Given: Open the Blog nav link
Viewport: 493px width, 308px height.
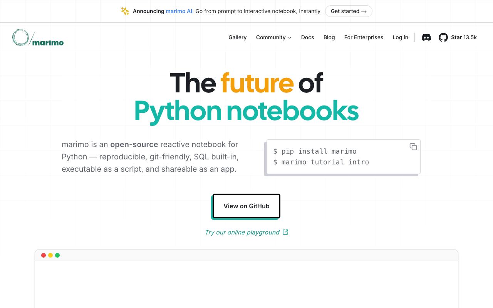Looking at the screenshot, I should (x=329, y=37).
